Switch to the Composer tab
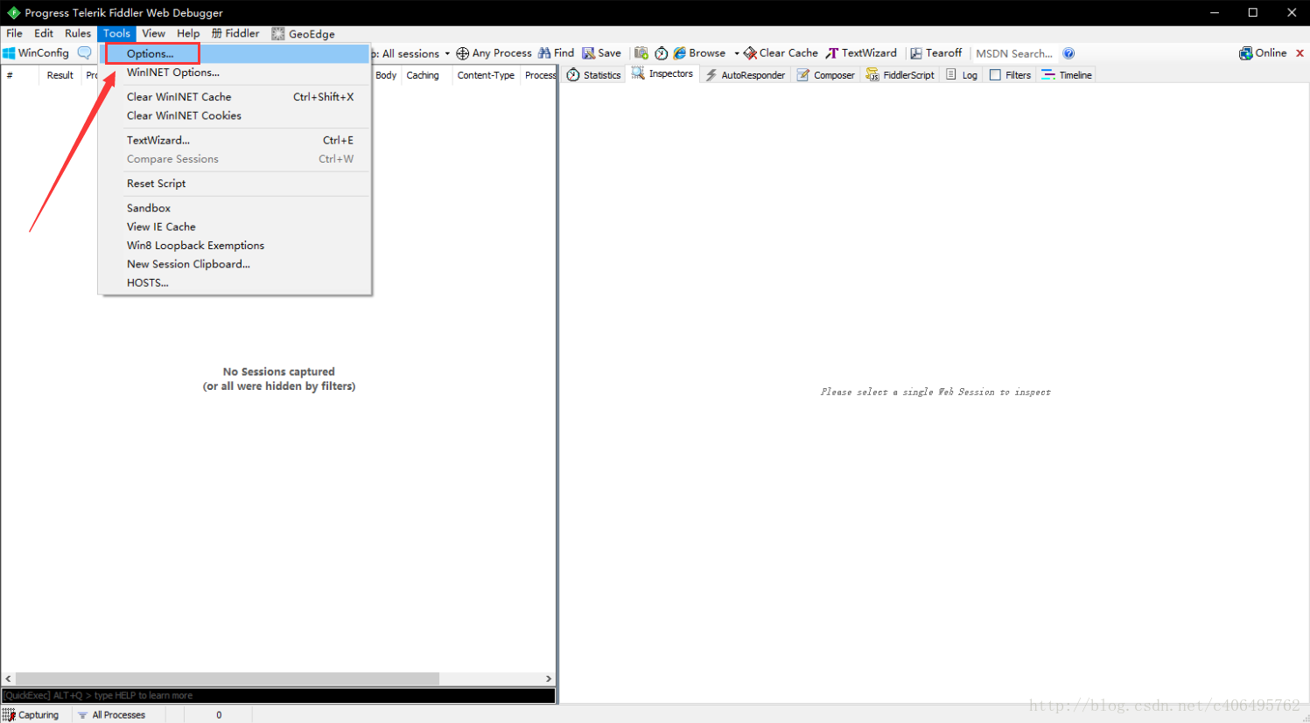1310x723 pixels. (825, 75)
